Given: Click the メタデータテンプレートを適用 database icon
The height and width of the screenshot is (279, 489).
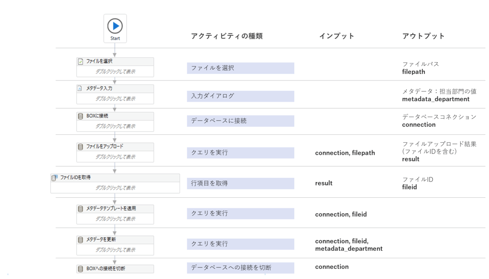Looking at the screenshot, I should coord(81,209).
